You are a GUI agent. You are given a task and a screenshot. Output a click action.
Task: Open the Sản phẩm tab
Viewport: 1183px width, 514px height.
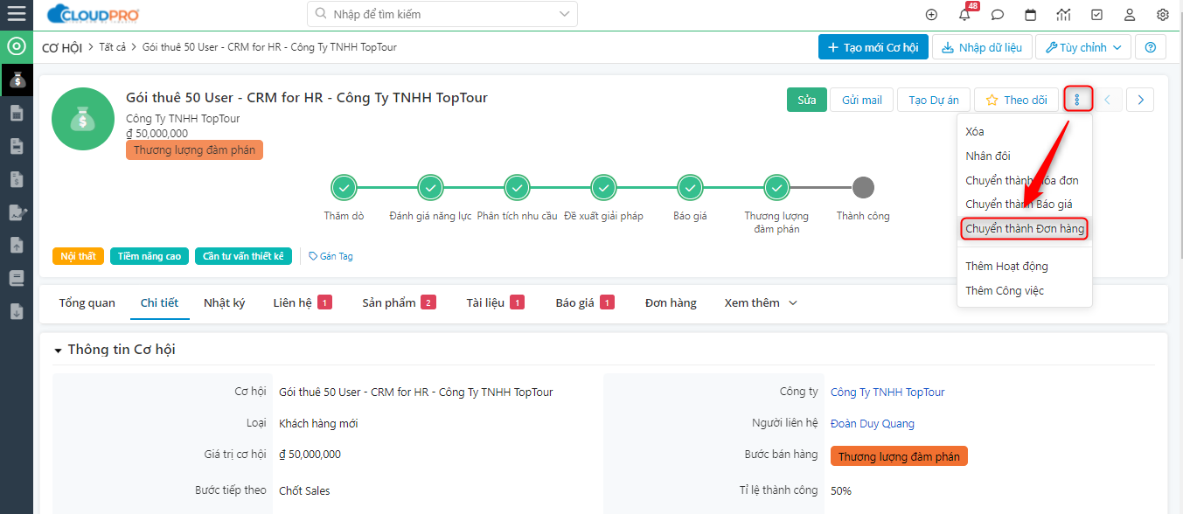tap(399, 302)
